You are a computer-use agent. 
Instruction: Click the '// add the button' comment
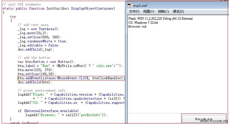pyautogui.click(x=34, y=58)
